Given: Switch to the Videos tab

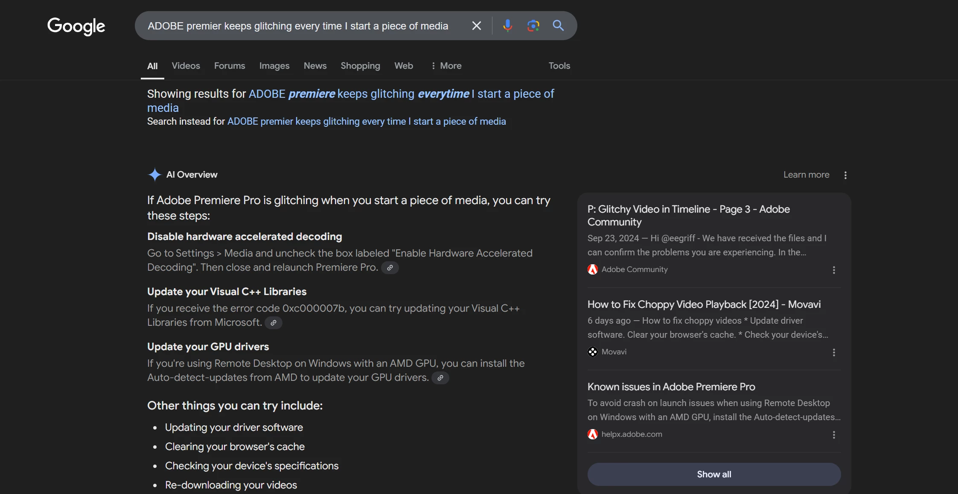Looking at the screenshot, I should pos(186,66).
